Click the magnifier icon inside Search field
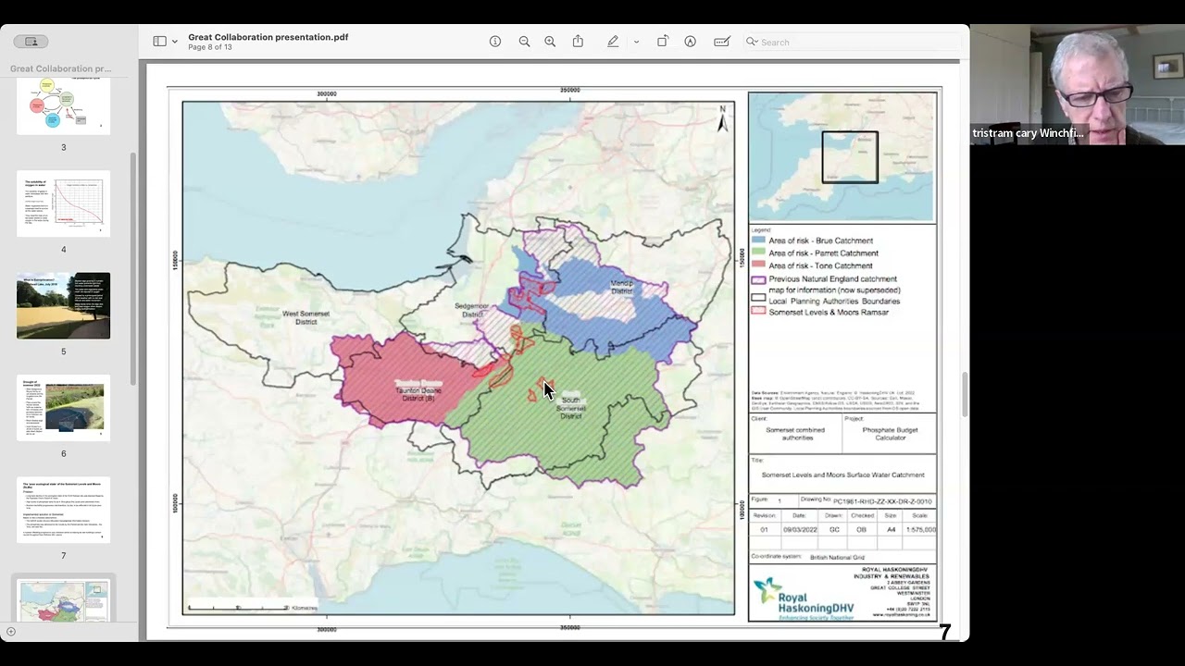Screen dimensions: 1185x666 pyautogui.click(x=752, y=42)
